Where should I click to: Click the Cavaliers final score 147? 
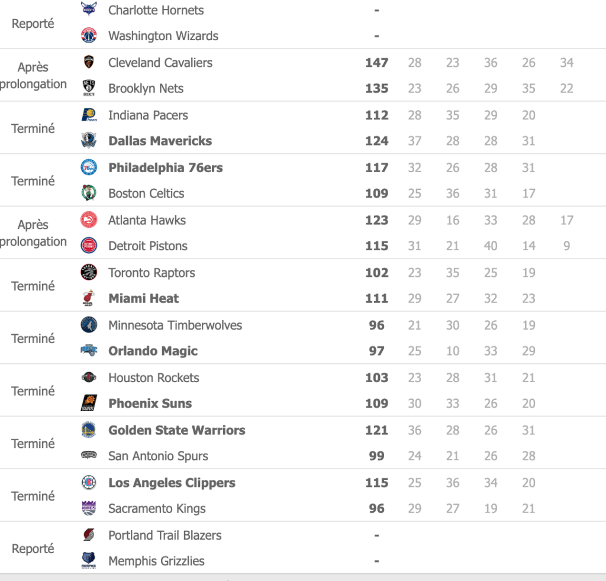376,63
